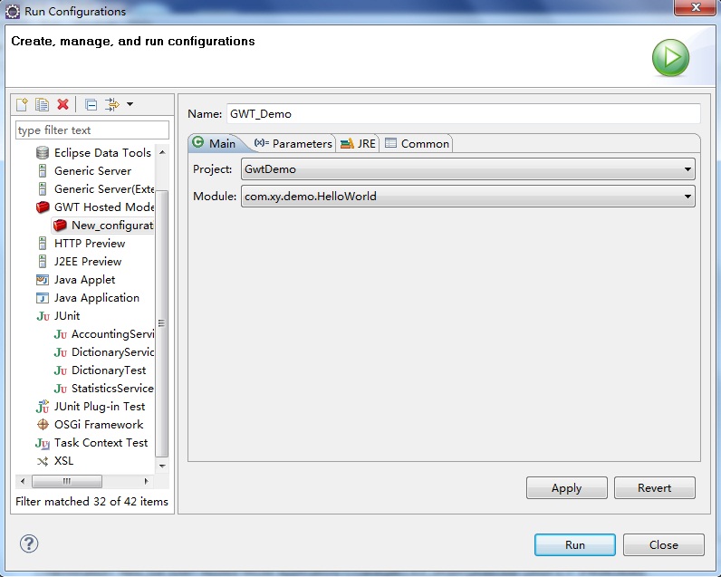Click the Revert button

(654, 488)
